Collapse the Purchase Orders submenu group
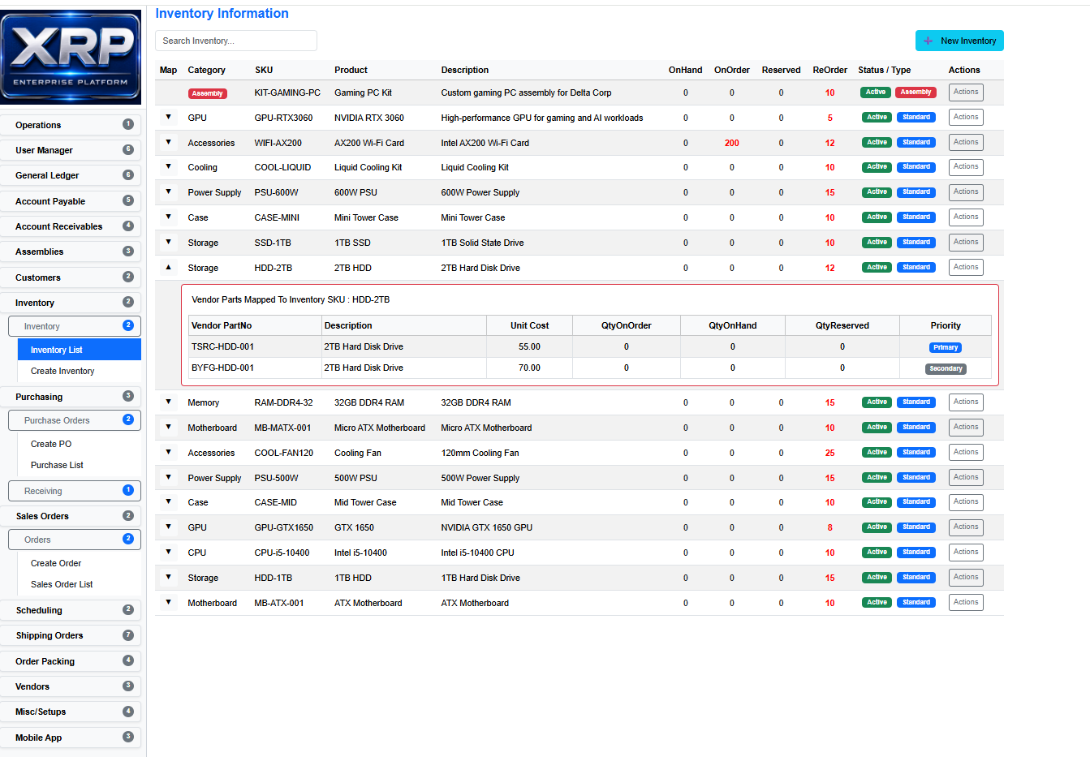Screen dimensions: 1090x757 75,420
